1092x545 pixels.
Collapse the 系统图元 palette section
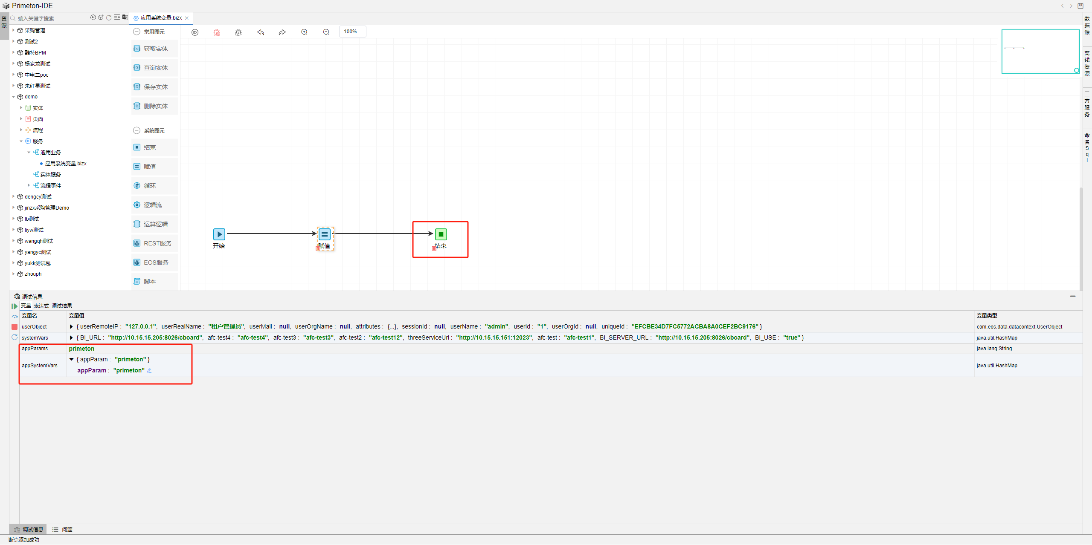click(x=136, y=131)
